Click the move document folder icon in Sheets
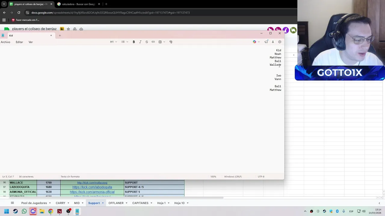Screen dimensions: 385x216 click(x=75, y=29)
